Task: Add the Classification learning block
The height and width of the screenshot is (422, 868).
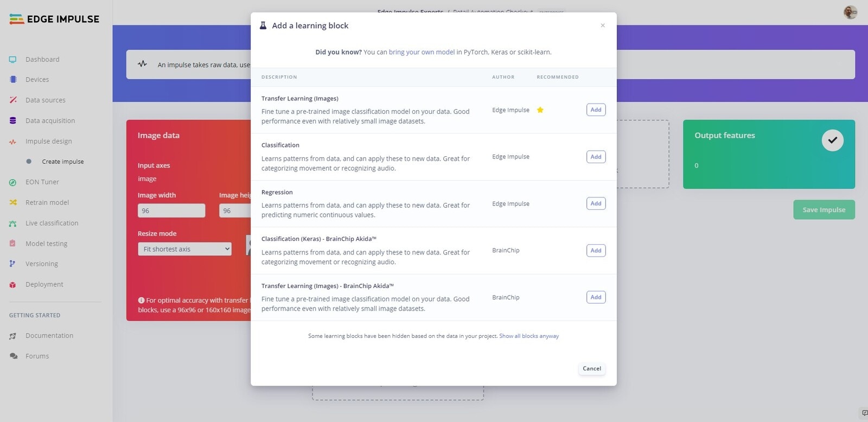Action: point(596,157)
